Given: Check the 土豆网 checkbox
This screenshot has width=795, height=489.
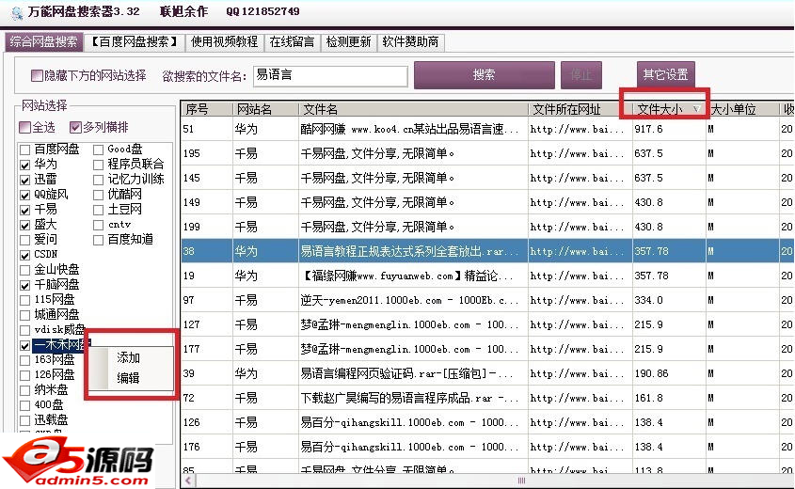Looking at the screenshot, I should point(99,210).
